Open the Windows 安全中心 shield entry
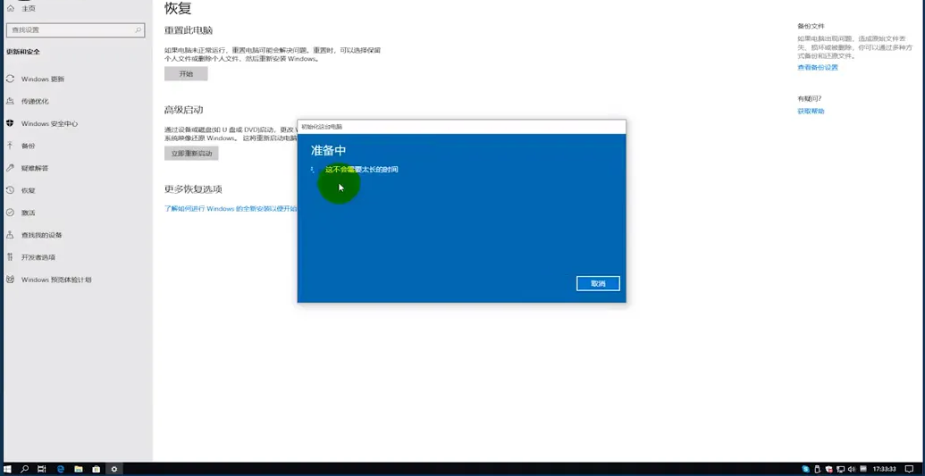 pyautogui.click(x=49, y=124)
